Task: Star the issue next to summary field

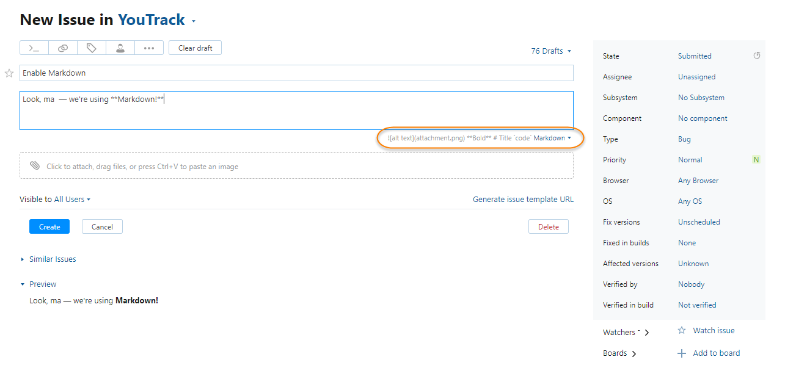Action: click(x=9, y=73)
